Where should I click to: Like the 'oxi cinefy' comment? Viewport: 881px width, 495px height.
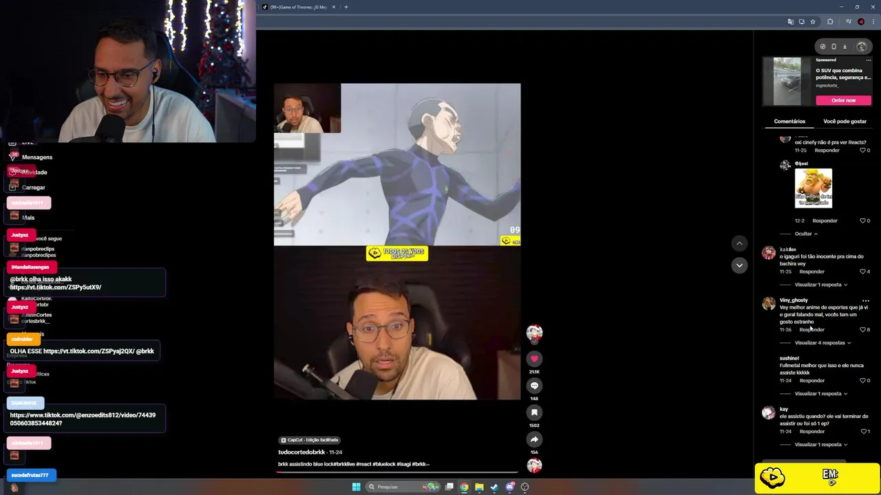[x=862, y=151]
